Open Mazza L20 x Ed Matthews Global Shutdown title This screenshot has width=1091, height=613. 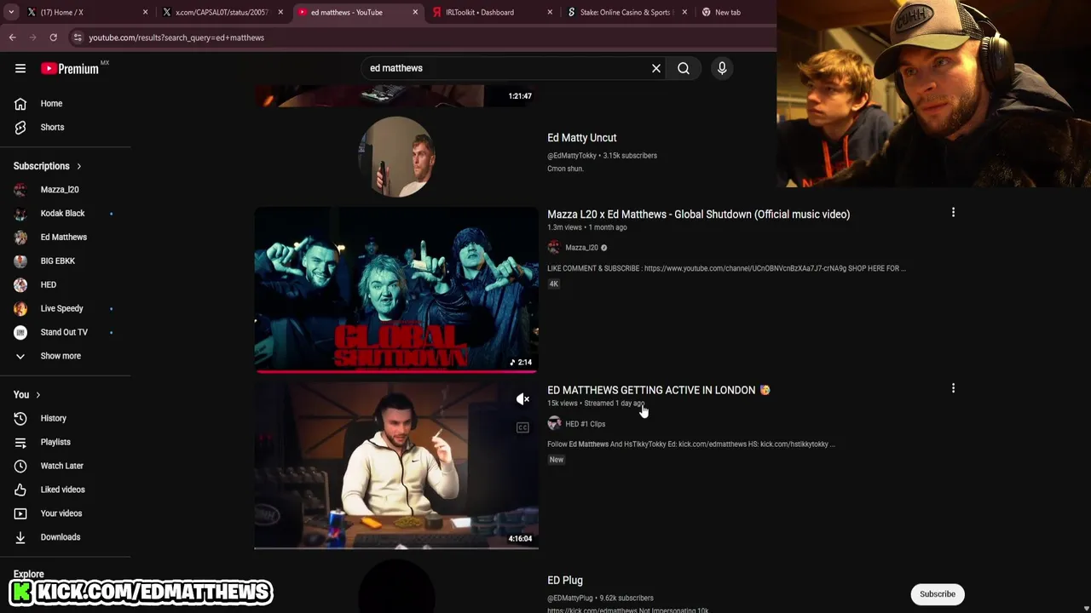coord(699,215)
